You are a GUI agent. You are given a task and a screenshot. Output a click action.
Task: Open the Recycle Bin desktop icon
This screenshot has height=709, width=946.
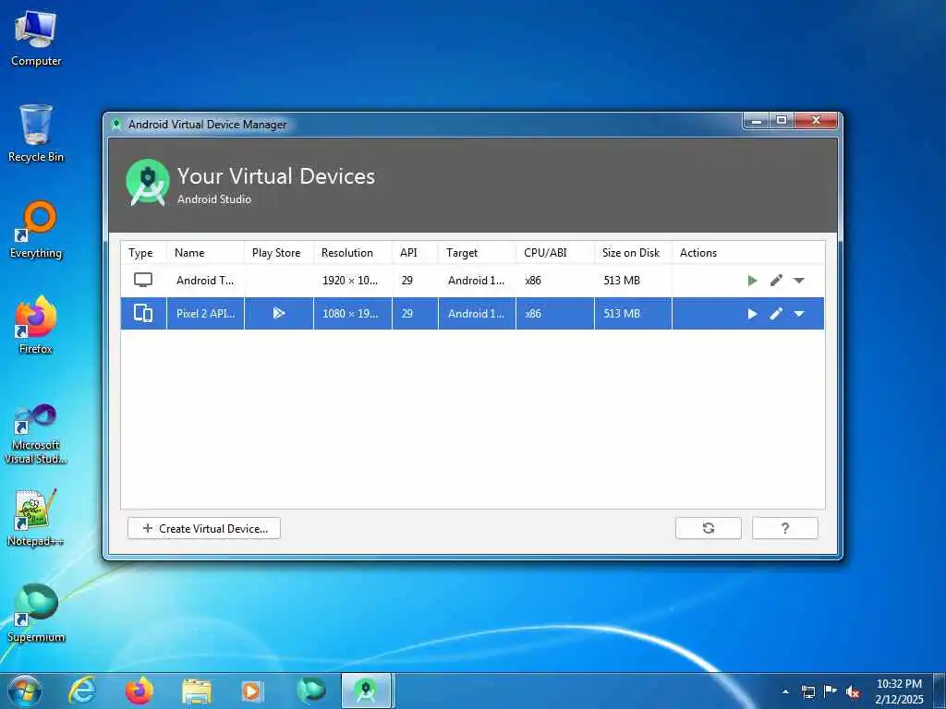click(36, 133)
